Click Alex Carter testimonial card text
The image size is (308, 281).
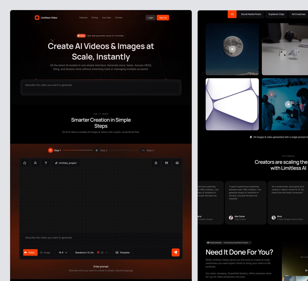[x=245, y=193]
